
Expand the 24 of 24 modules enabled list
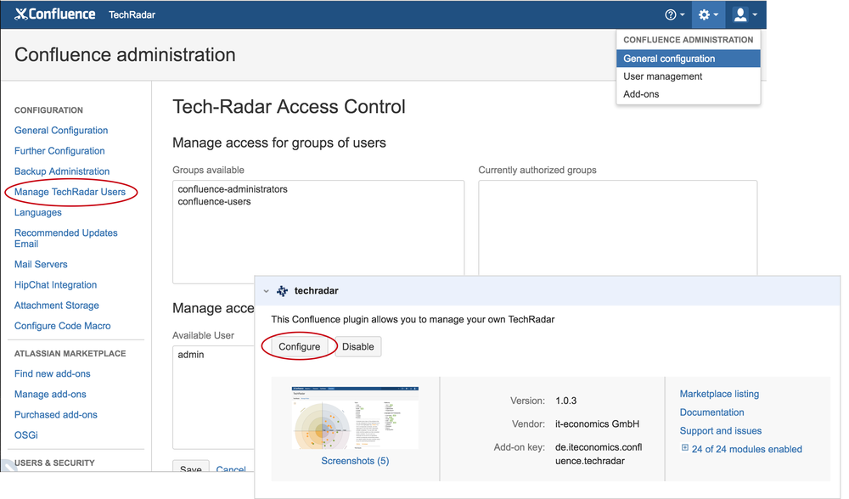pyautogui.click(x=740, y=449)
